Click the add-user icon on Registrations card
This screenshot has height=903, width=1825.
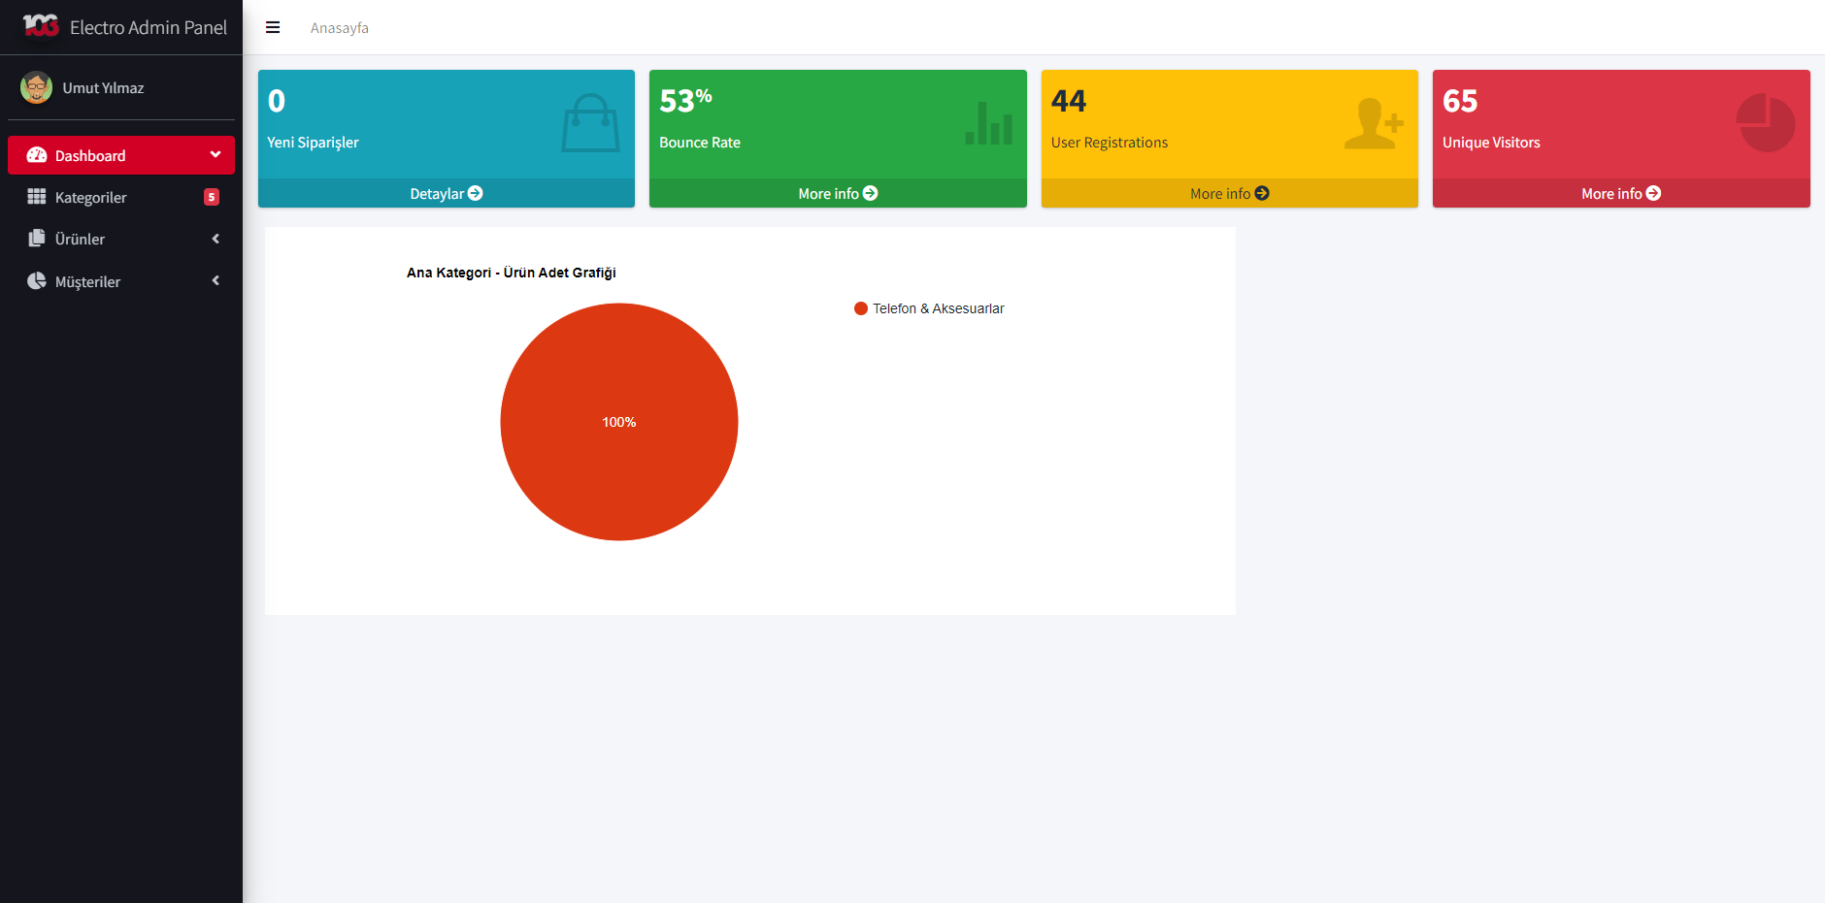point(1373,123)
